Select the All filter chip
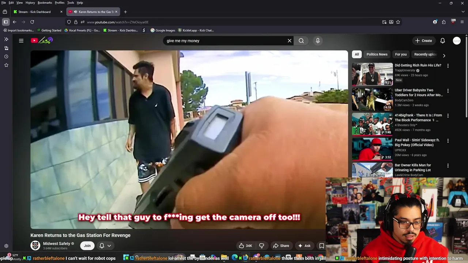468x263 pixels. [357, 54]
